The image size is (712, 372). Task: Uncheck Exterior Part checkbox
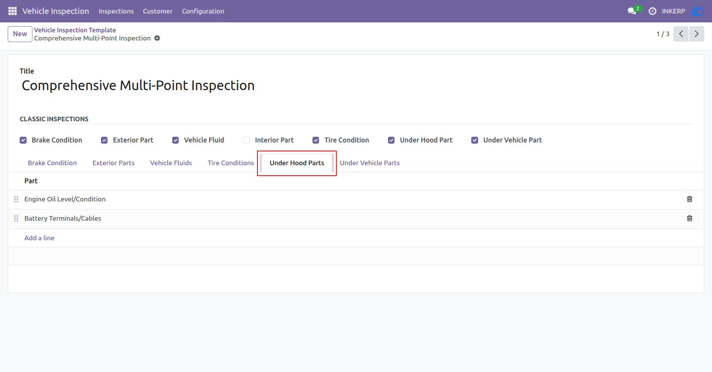coord(104,140)
